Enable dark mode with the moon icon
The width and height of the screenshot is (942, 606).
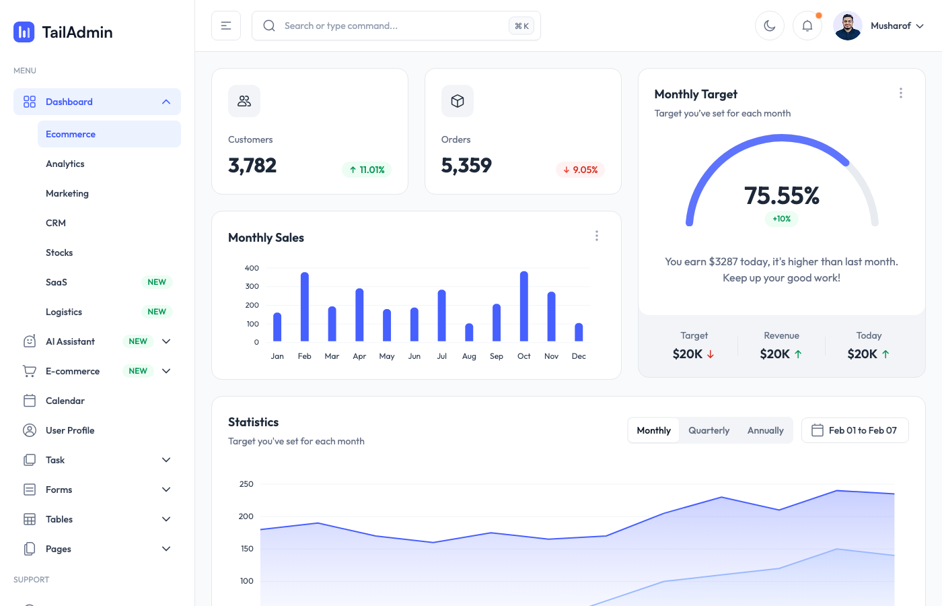pyautogui.click(x=769, y=25)
